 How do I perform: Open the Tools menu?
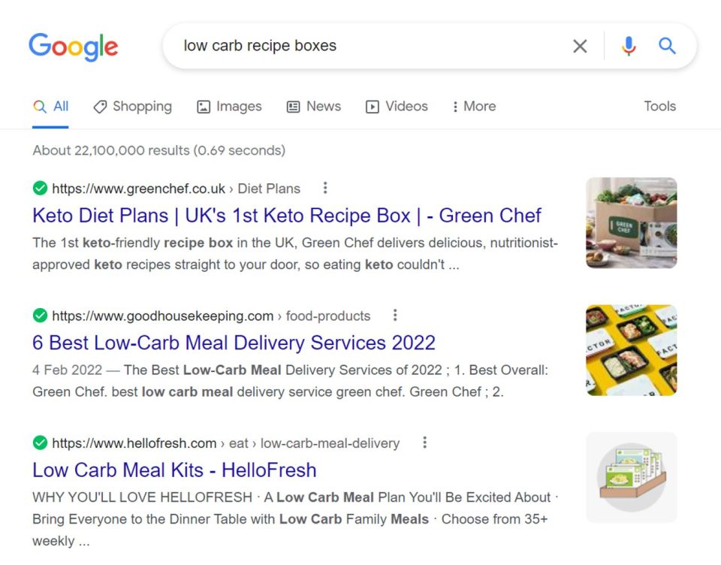659,107
